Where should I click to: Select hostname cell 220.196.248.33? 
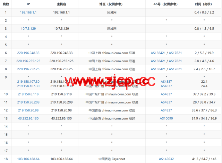61,53
